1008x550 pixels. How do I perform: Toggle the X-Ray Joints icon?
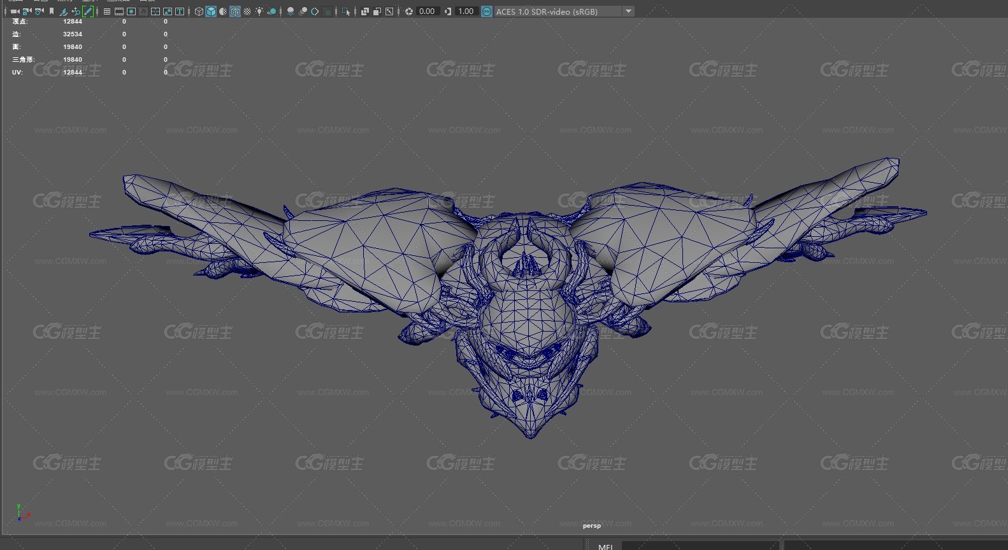389,11
